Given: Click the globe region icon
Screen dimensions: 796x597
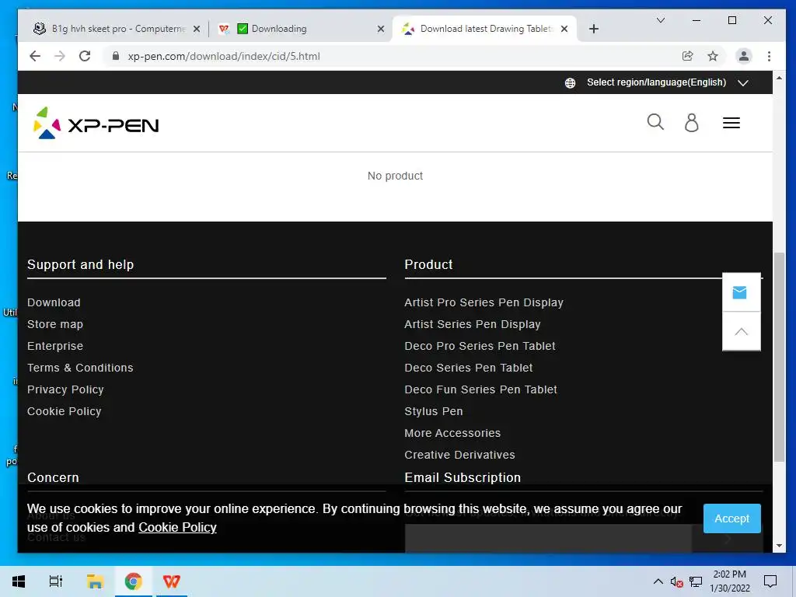Looking at the screenshot, I should (570, 82).
